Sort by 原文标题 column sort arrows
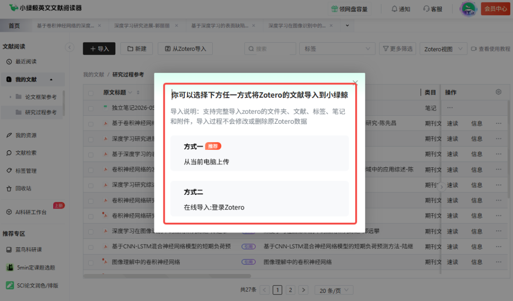The height and width of the screenshot is (301, 513). (138, 93)
